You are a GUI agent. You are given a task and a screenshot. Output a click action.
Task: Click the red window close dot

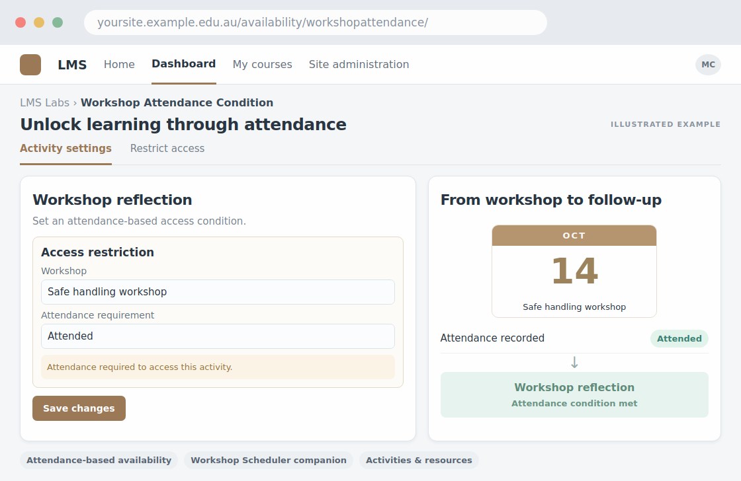[21, 22]
